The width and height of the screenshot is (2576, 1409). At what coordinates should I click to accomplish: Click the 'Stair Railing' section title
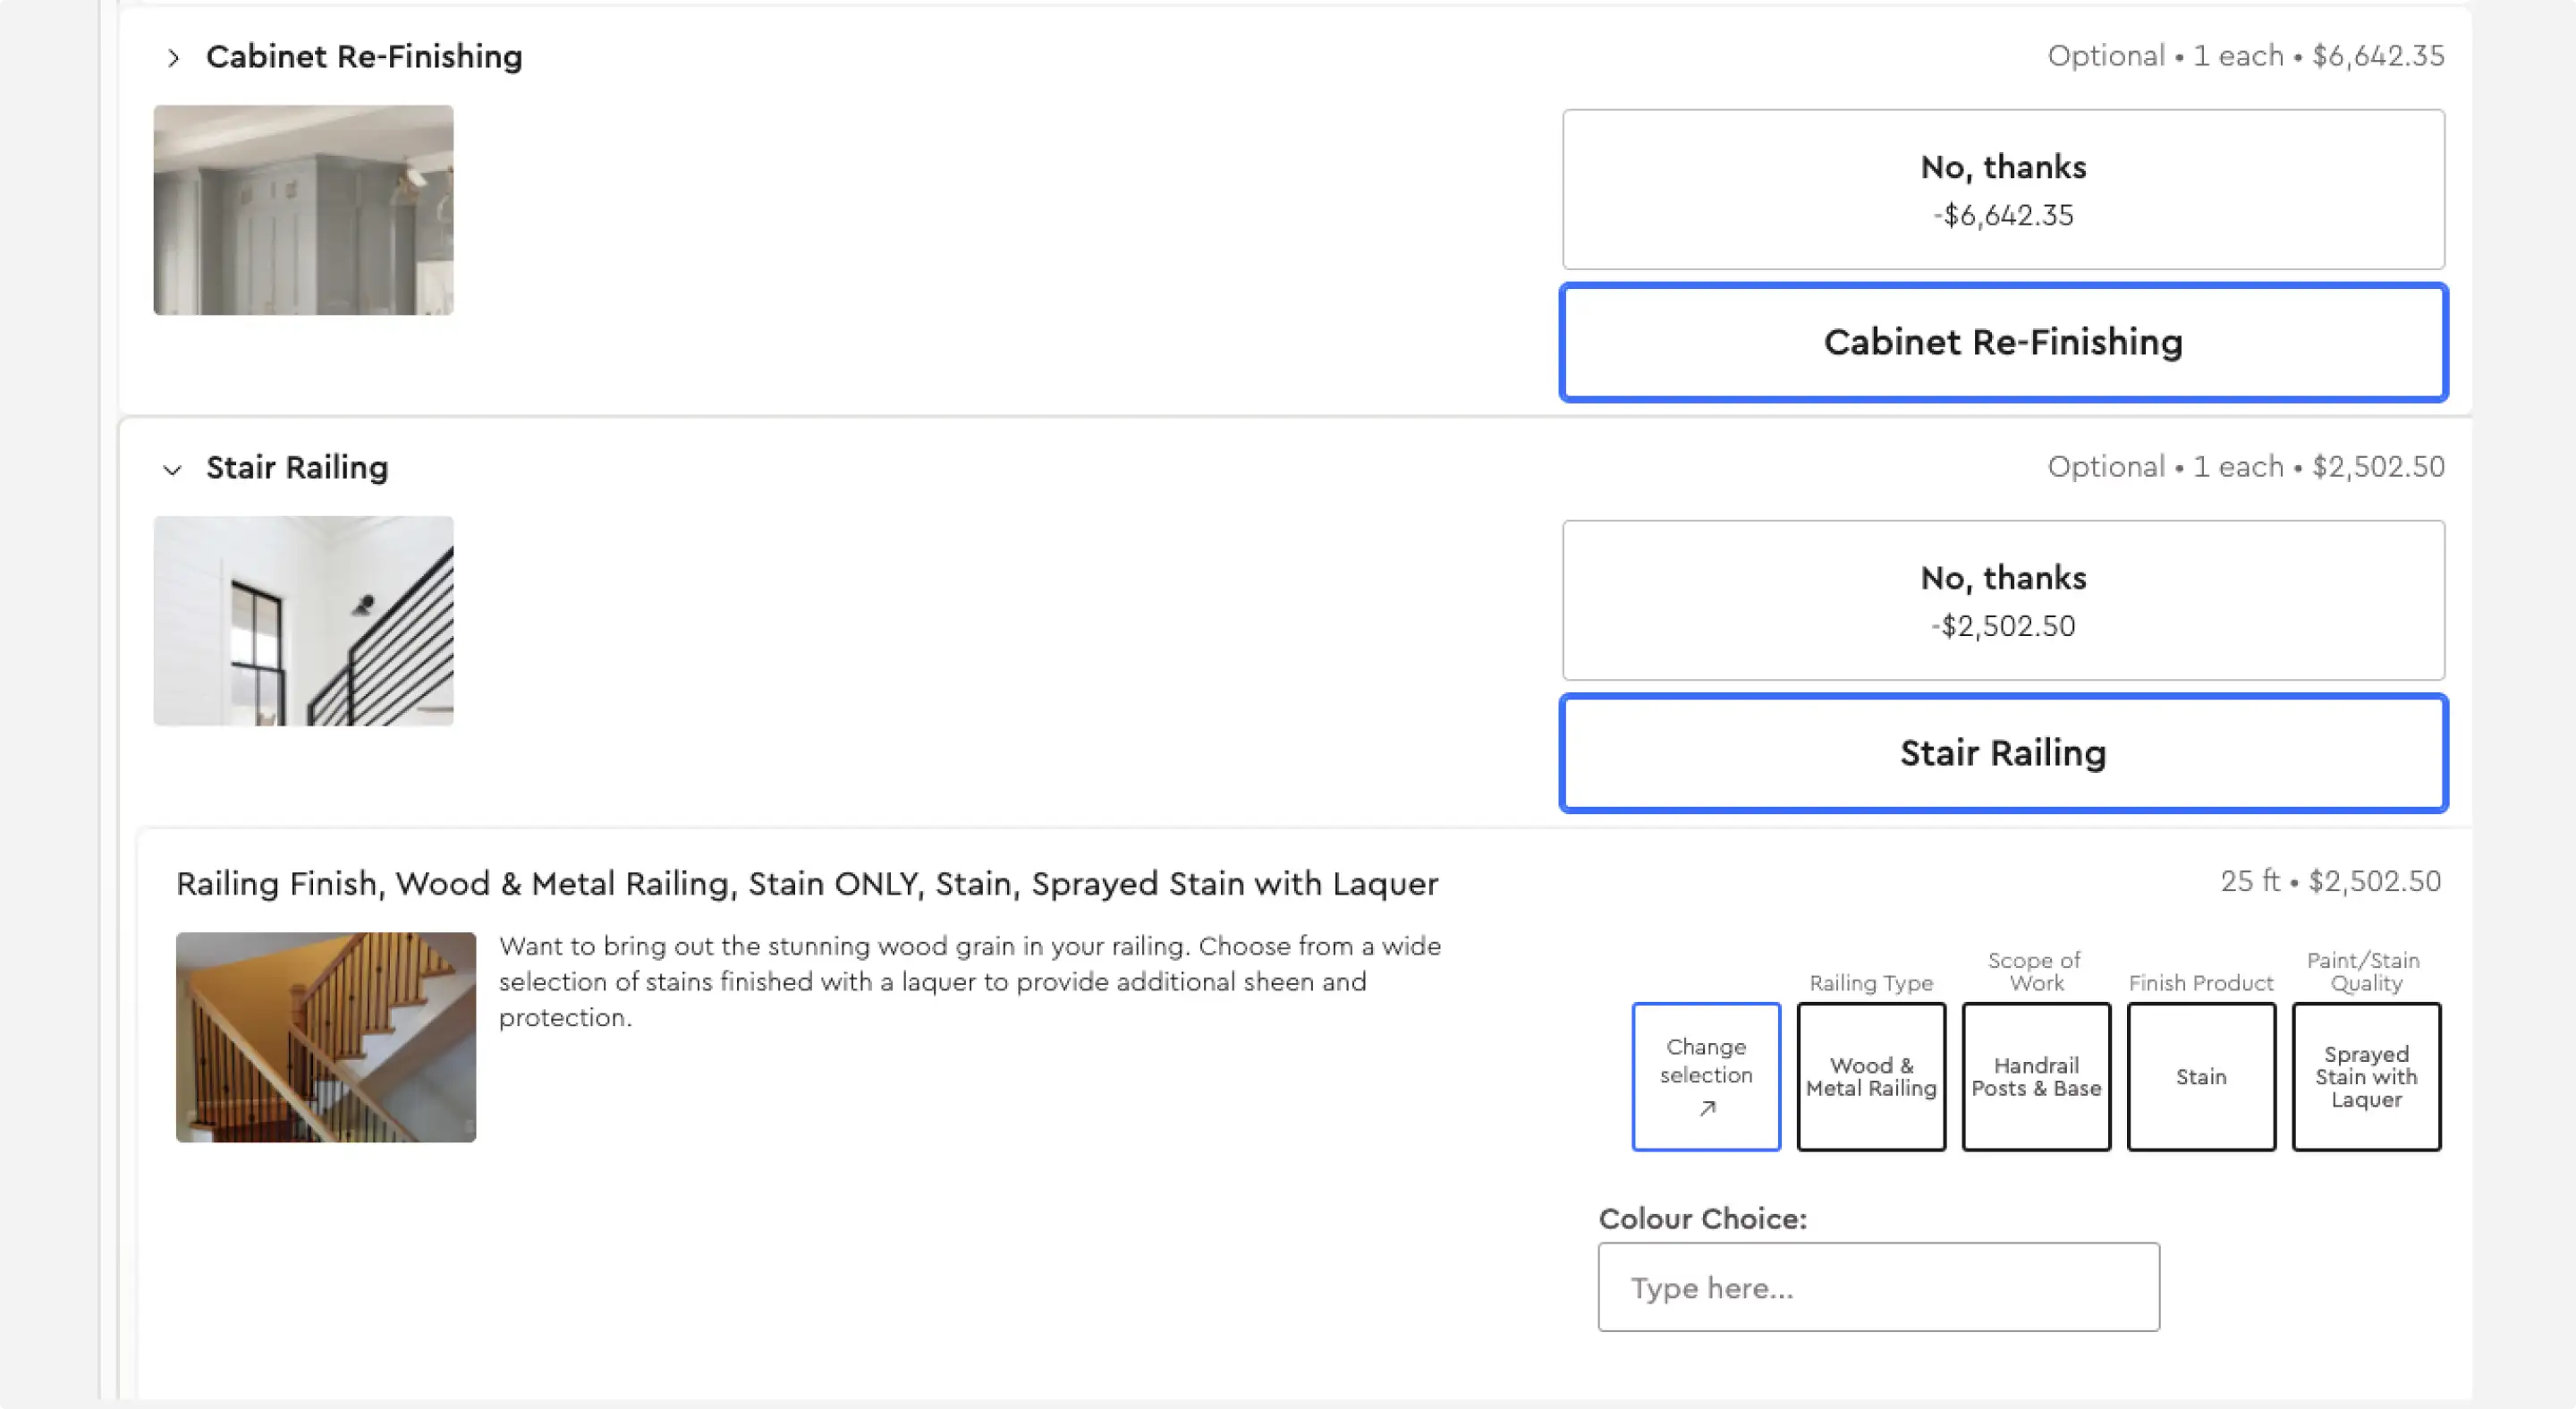tap(297, 468)
